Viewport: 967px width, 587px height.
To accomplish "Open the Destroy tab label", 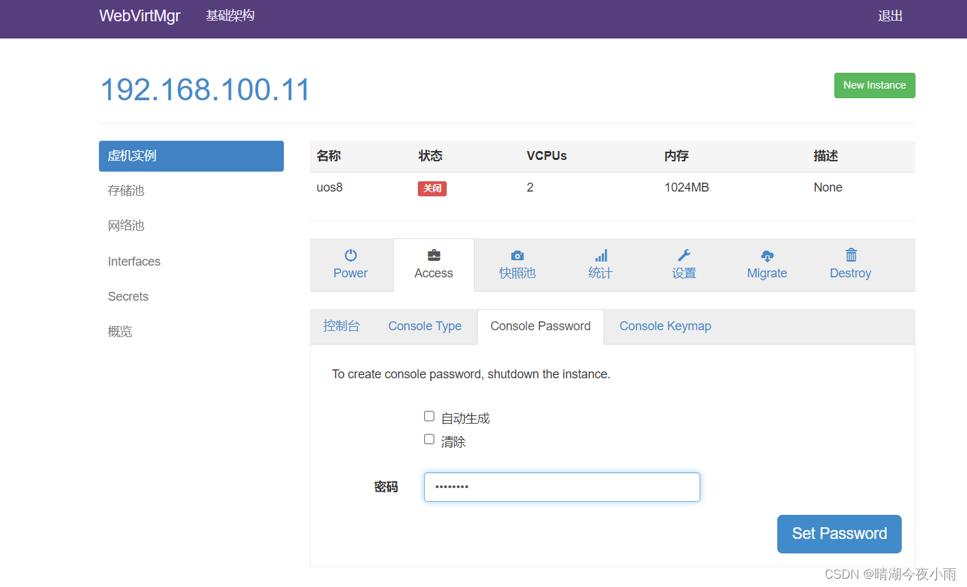I will pos(851,273).
